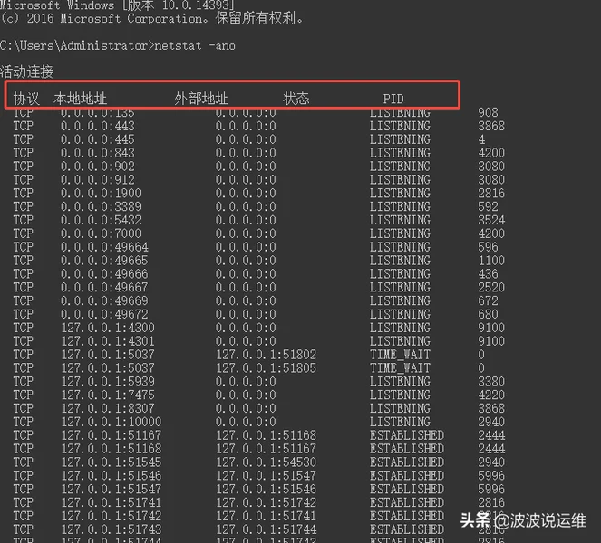Click LISTENING state in the 0.0.0.0:3389 row
601x543 pixels.
coord(400,206)
